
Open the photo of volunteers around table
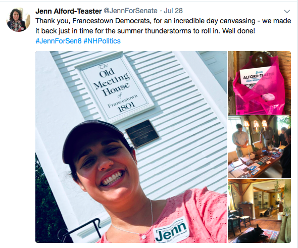click(x=260, y=146)
